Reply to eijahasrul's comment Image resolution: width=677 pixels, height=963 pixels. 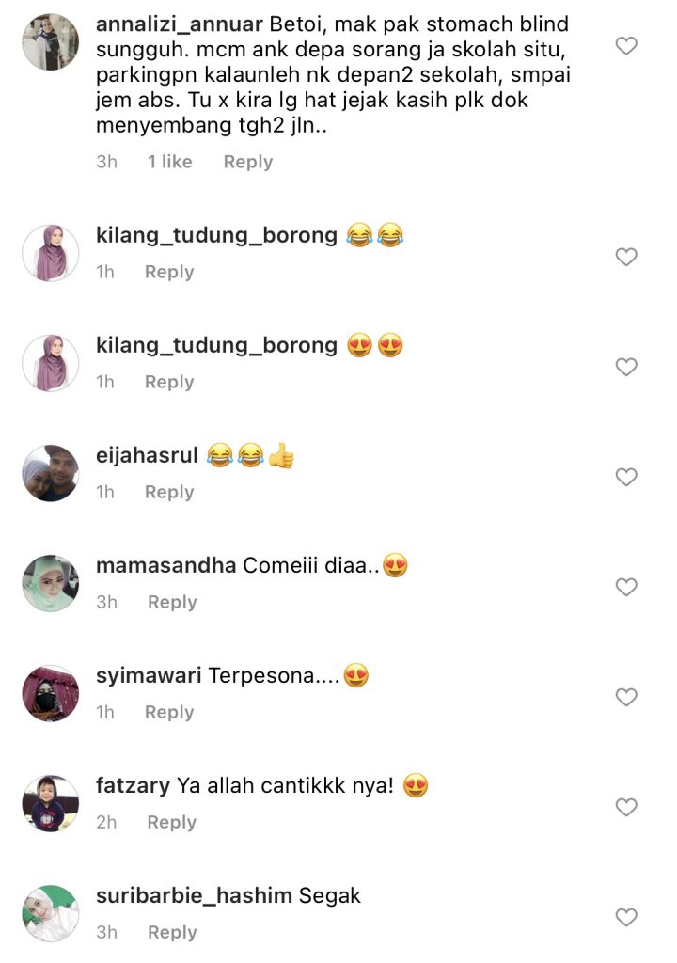(x=169, y=492)
